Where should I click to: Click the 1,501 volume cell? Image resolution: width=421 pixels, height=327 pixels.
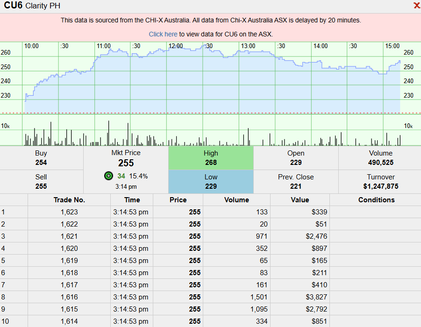pos(236,297)
